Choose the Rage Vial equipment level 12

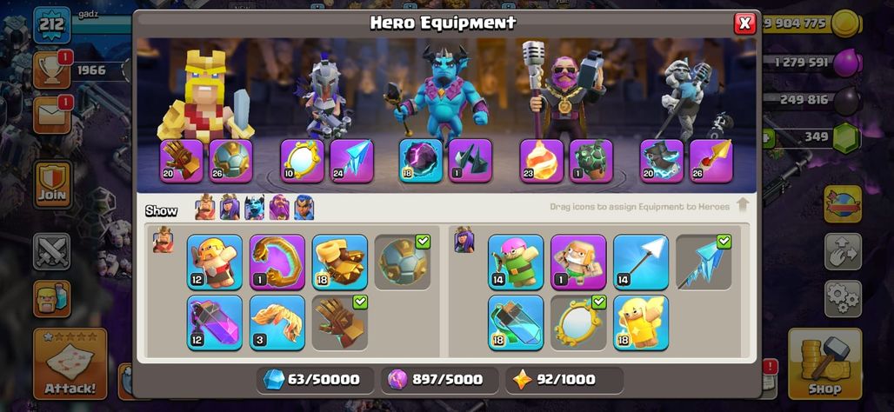coord(215,322)
